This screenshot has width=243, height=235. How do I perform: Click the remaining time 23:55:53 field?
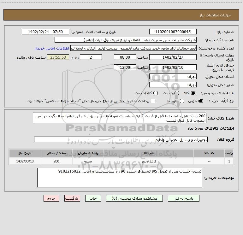[58, 57]
